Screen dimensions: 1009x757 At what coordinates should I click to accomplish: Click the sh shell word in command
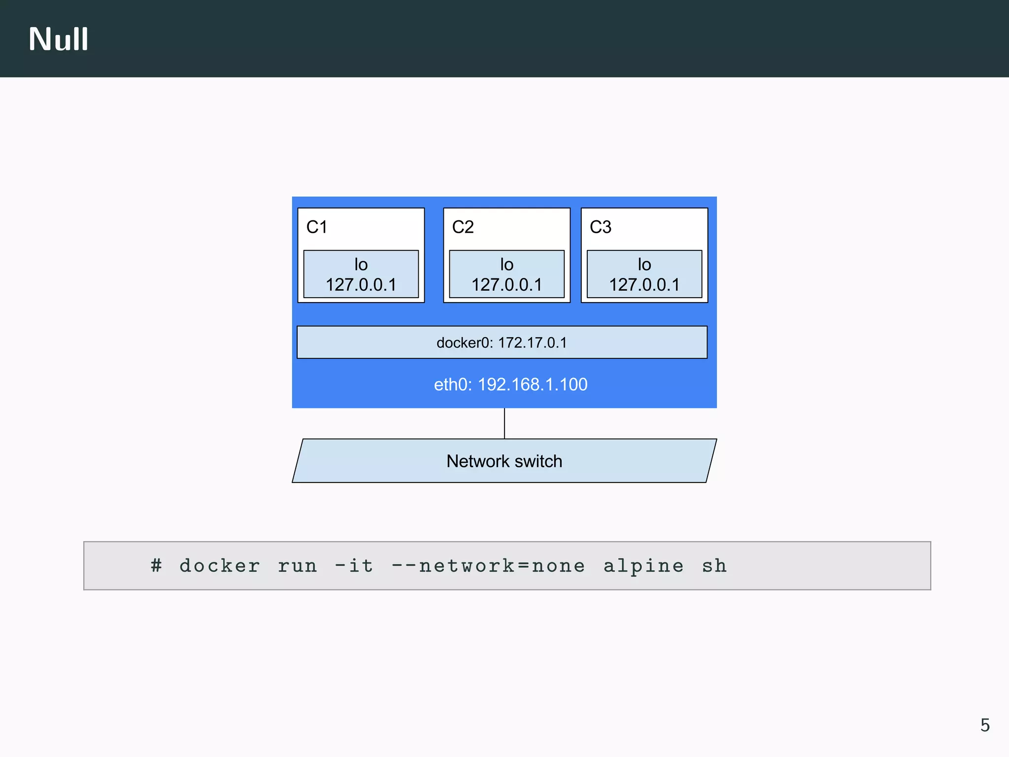click(x=714, y=566)
